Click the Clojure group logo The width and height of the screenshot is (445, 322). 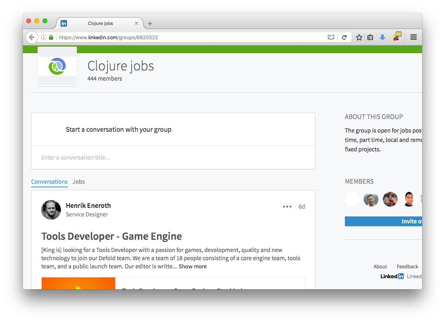point(57,66)
